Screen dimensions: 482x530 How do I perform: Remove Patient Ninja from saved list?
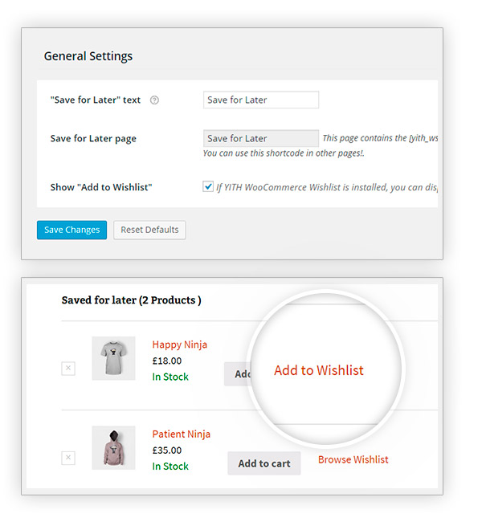[68, 458]
